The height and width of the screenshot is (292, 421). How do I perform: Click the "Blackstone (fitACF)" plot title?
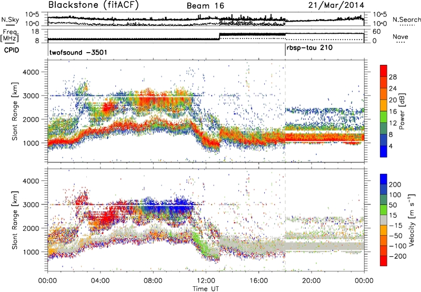click(93, 5)
